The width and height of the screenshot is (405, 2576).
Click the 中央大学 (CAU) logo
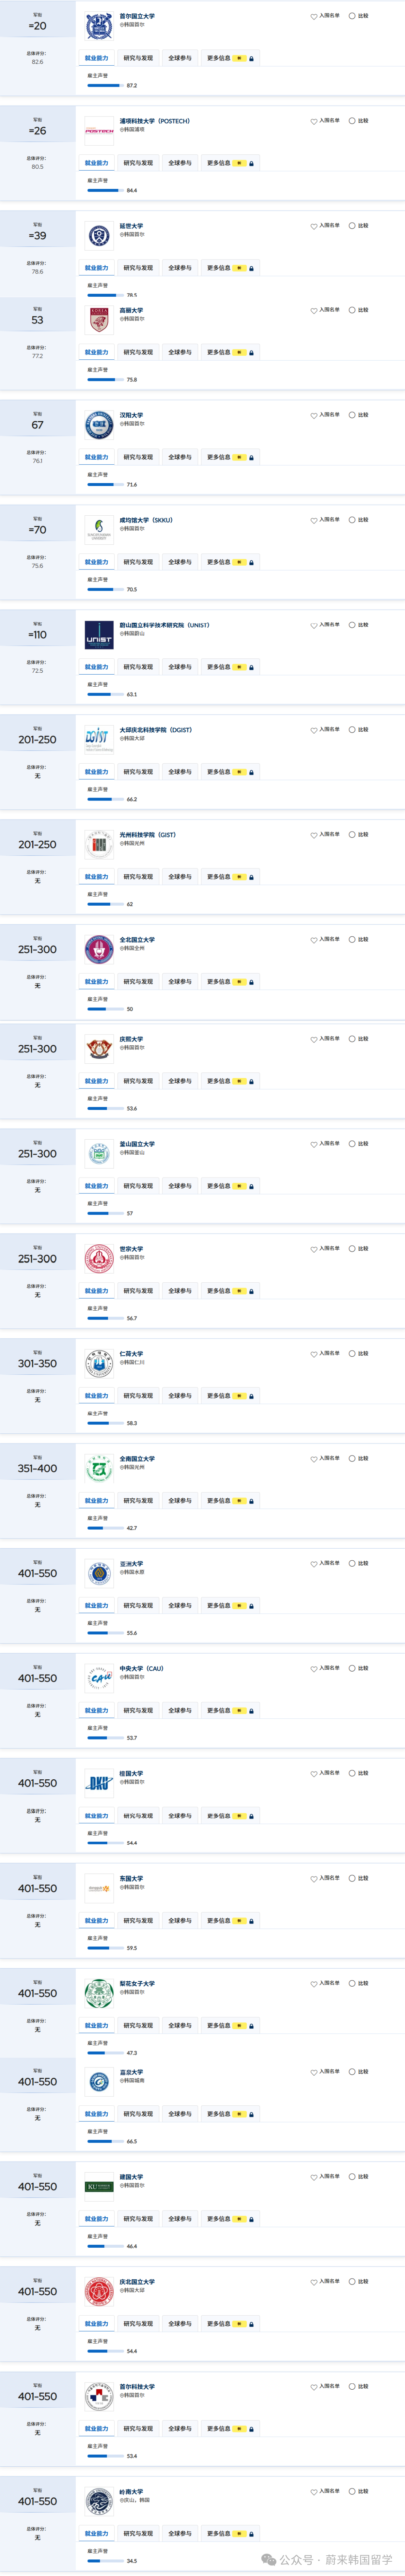99,1678
